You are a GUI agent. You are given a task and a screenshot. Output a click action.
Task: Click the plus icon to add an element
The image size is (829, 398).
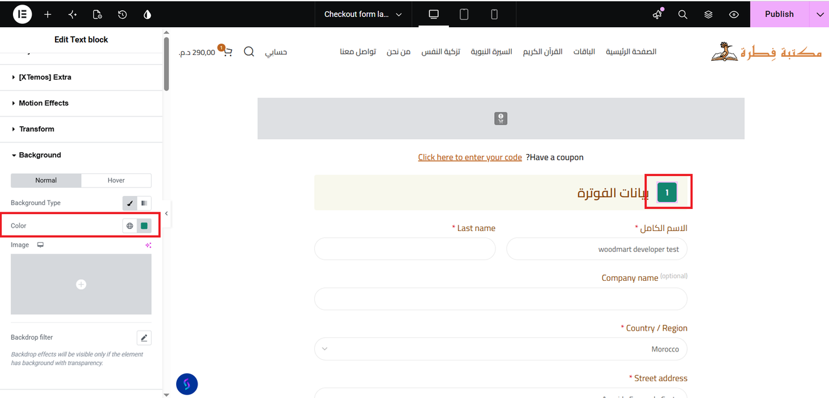pyautogui.click(x=47, y=14)
